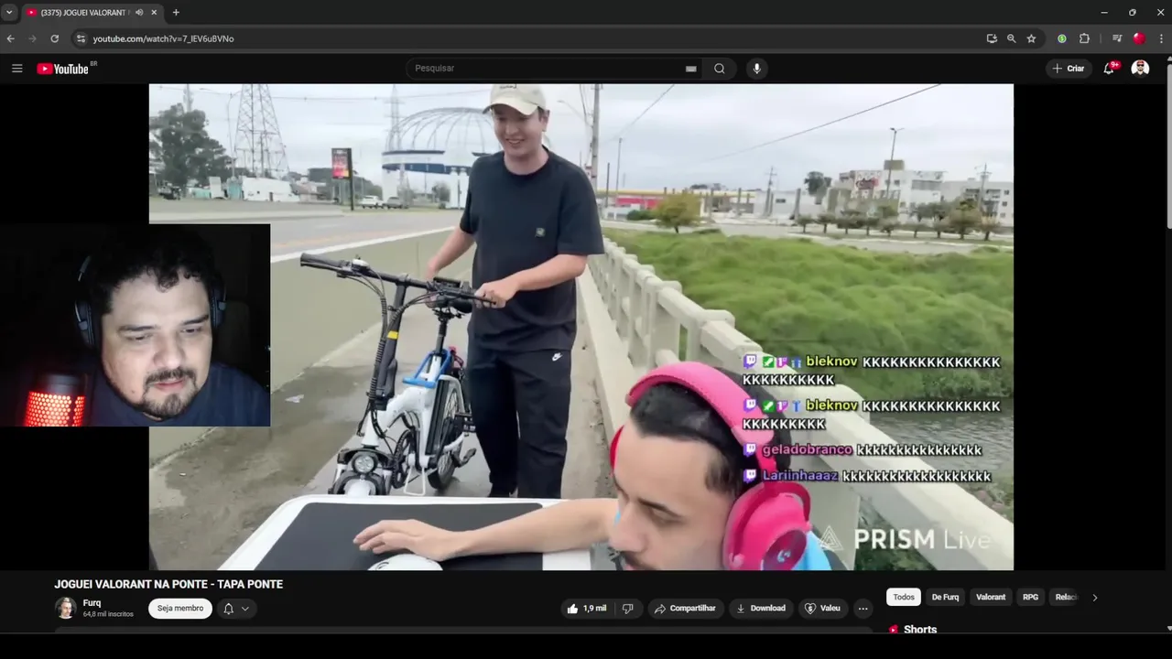
Task: Open the YouTube guide hamburger menu
Action: (x=16, y=69)
